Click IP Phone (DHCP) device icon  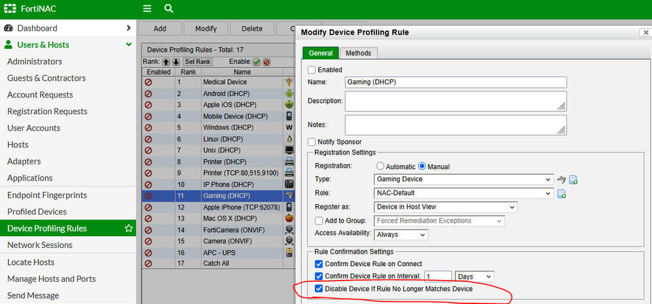289,184
